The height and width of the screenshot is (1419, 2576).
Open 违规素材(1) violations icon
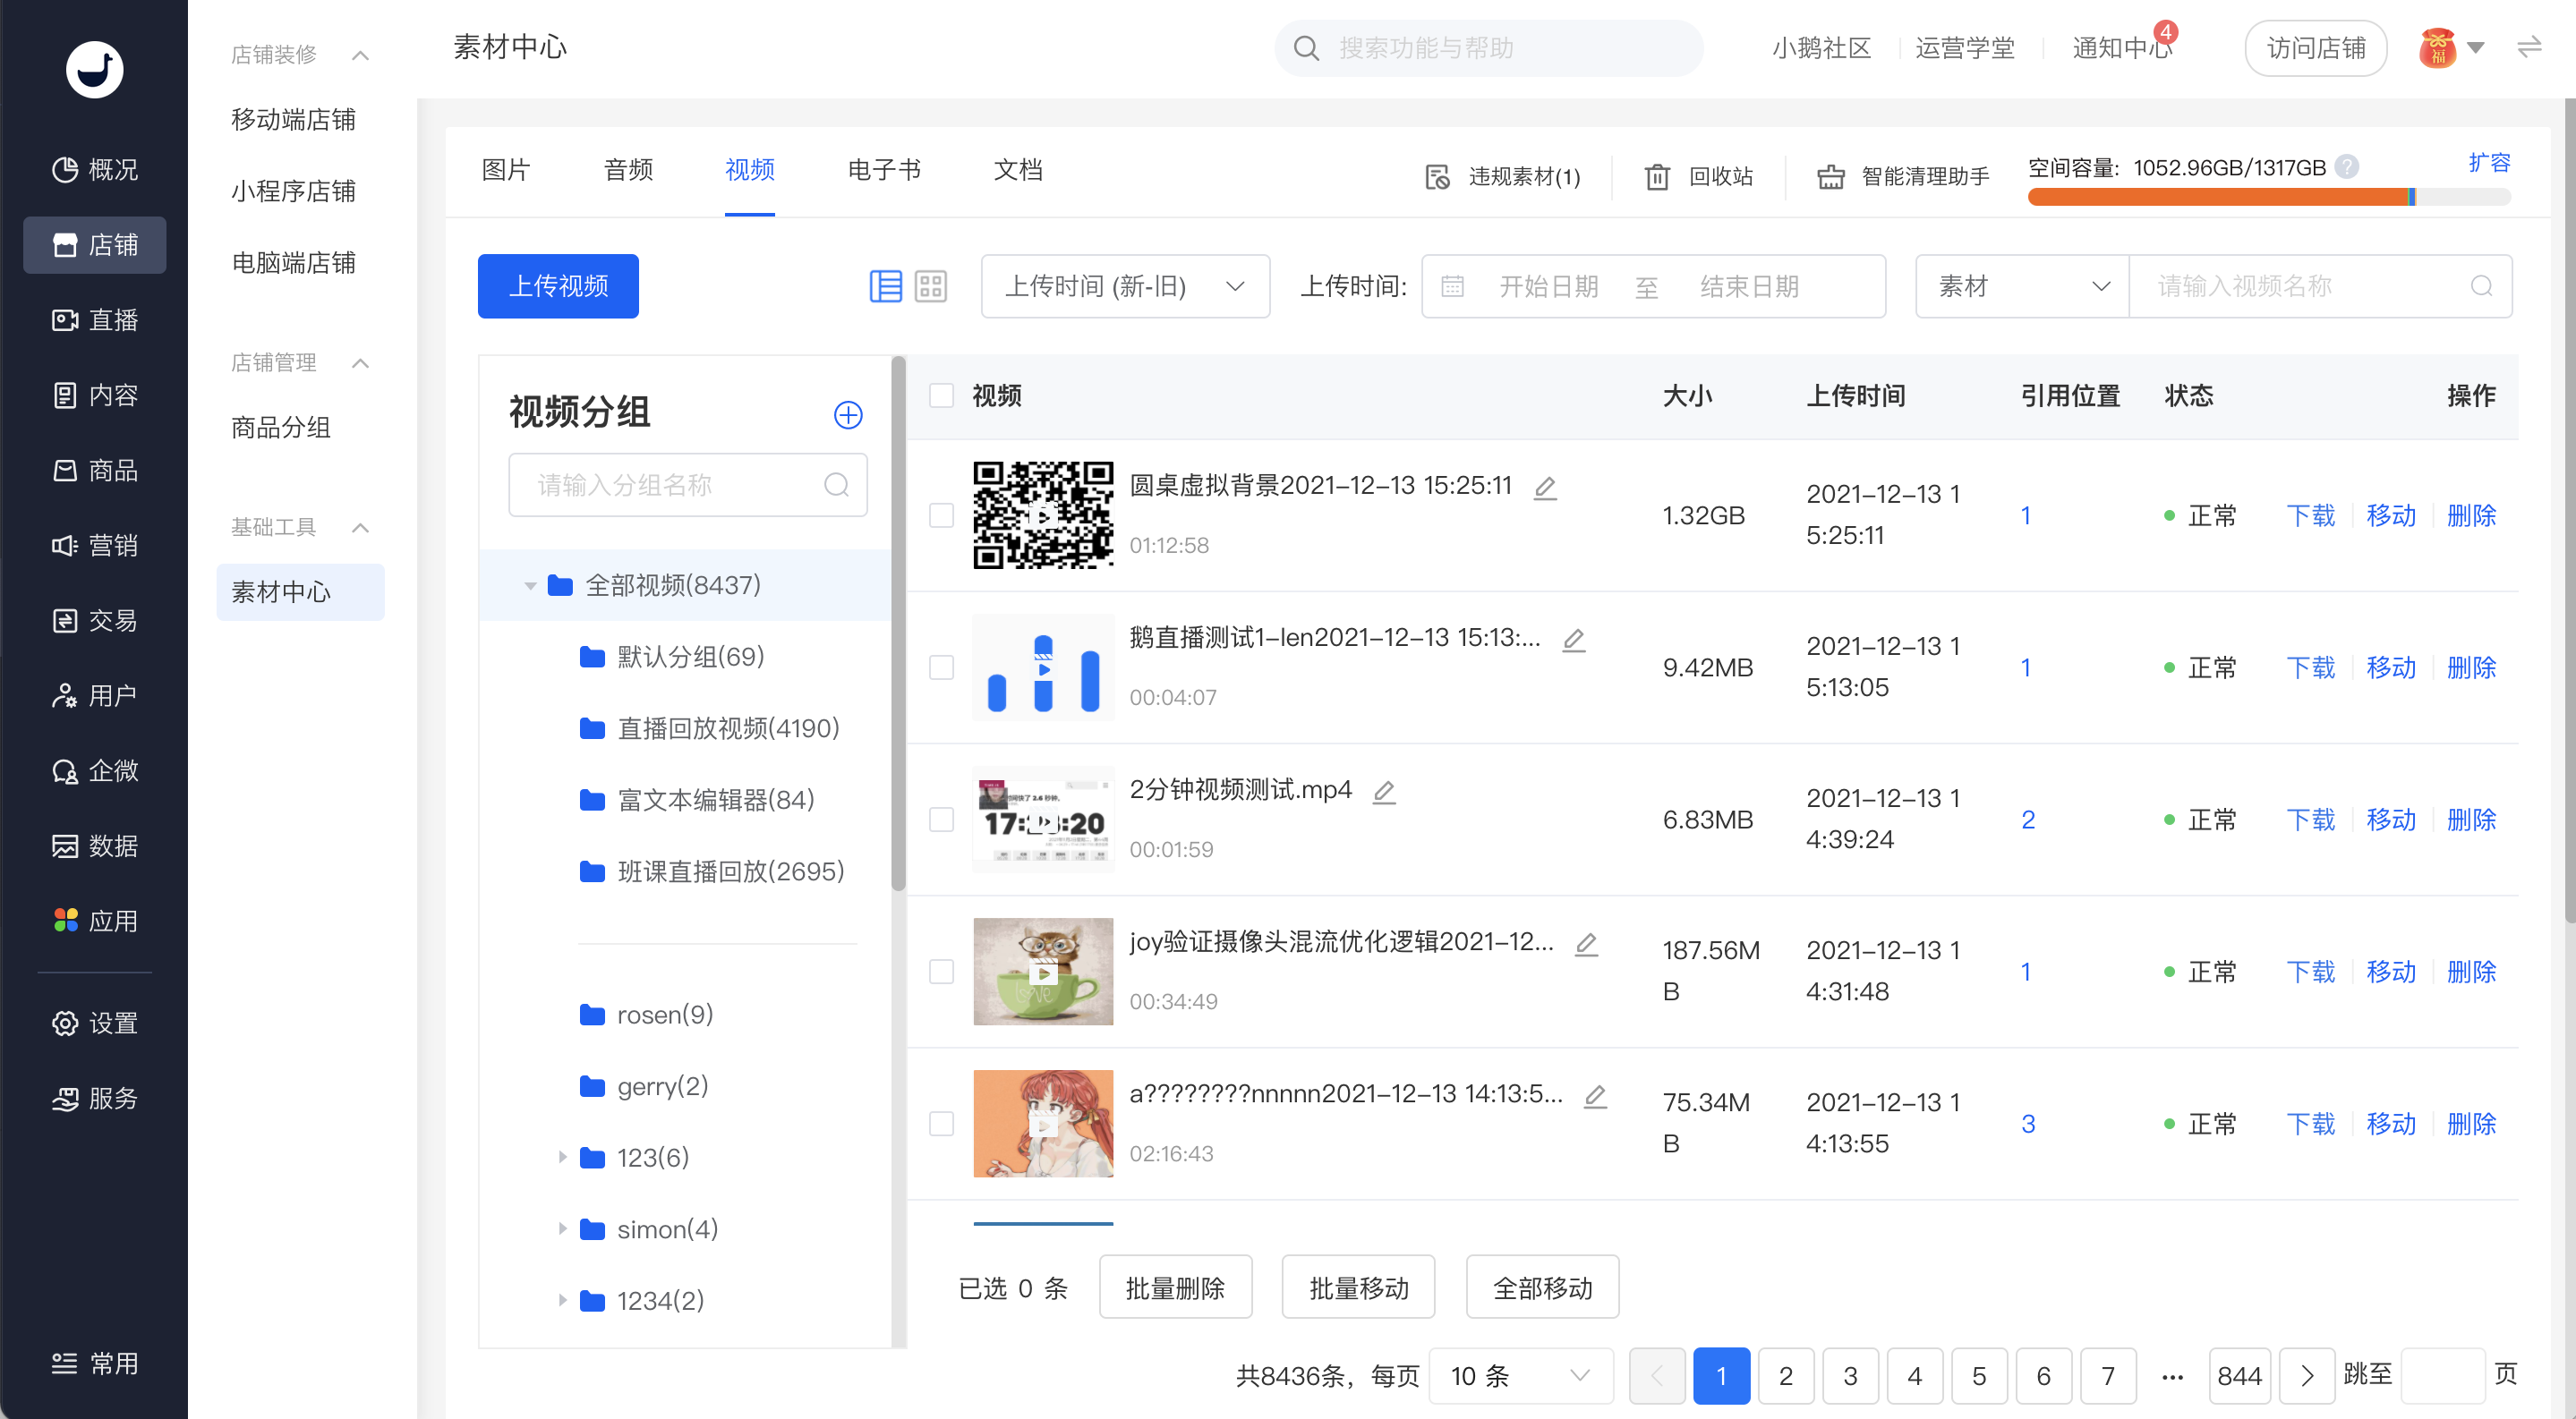[1437, 177]
